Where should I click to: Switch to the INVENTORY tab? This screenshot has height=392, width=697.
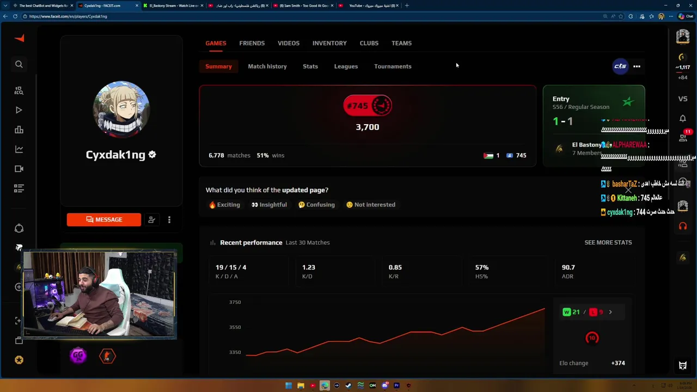click(x=329, y=43)
